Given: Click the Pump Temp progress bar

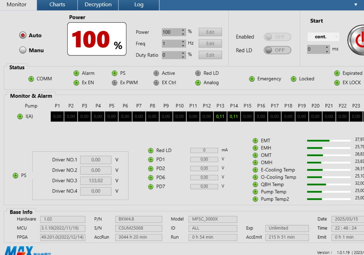Looking at the screenshot, I should pyautogui.click(x=329, y=192).
